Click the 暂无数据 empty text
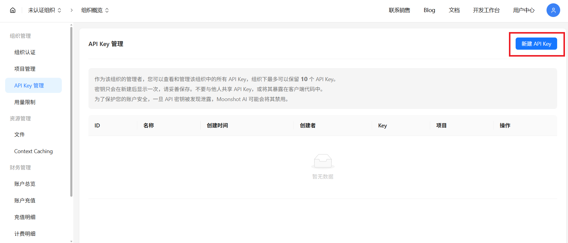The image size is (568, 243). point(323,176)
